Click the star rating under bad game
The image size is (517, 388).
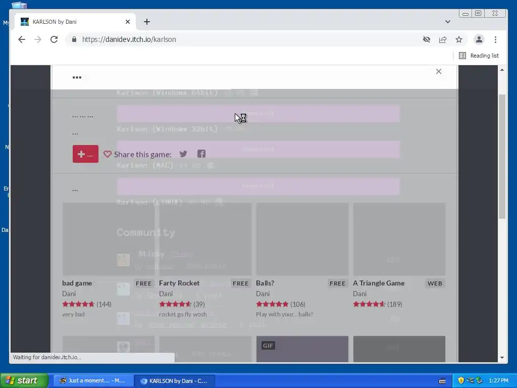[x=78, y=304]
